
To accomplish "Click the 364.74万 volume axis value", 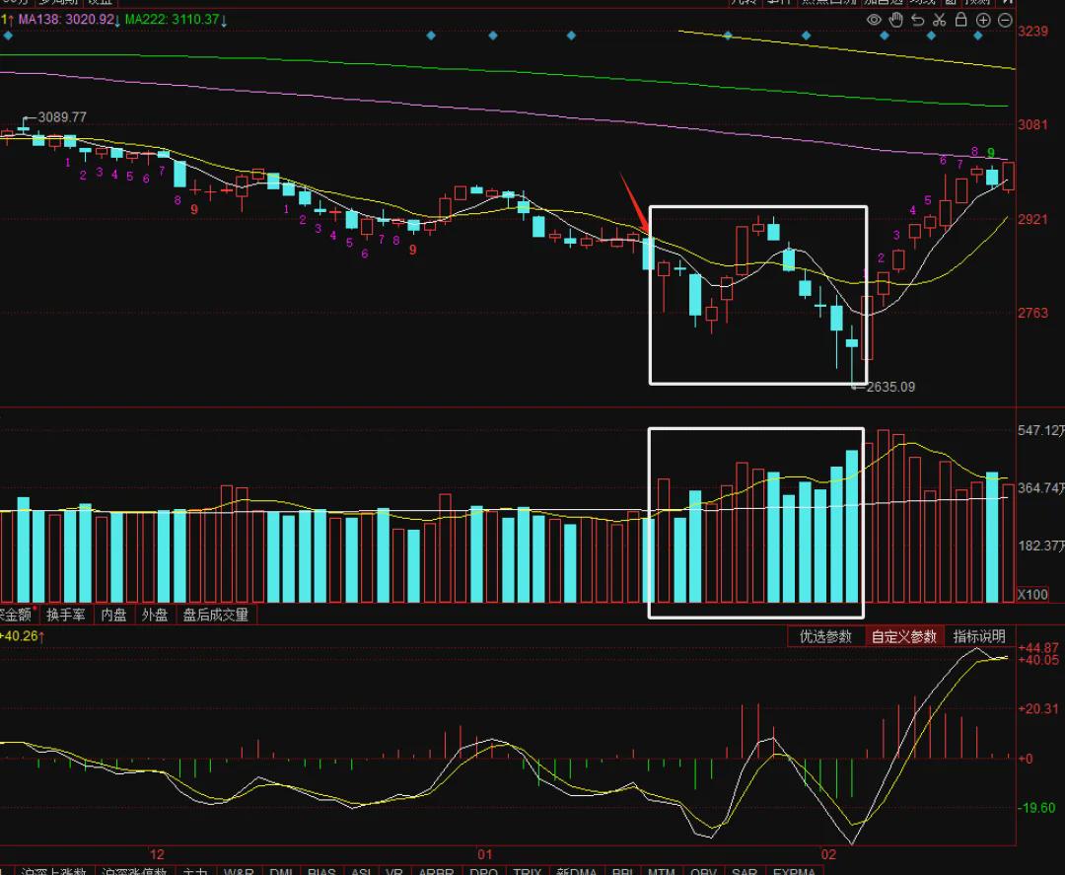I will (1041, 487).
